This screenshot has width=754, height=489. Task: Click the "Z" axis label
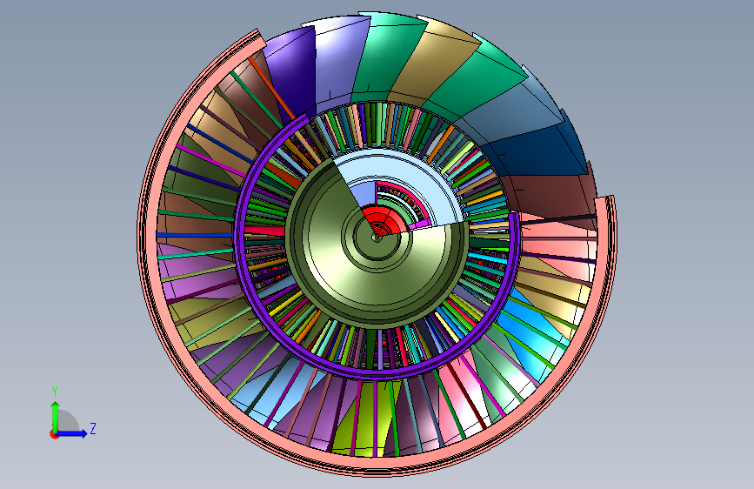tap(93, 428)
